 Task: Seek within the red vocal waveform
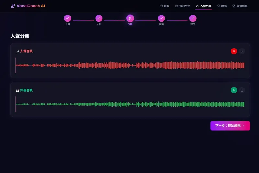(130, 65)
